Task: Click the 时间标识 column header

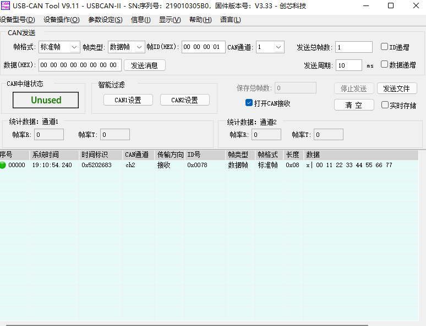Action: (x=101, y=155)
